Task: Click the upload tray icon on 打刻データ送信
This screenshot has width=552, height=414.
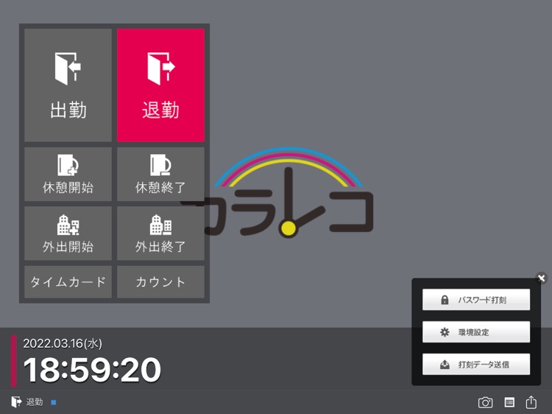Action: pyautogui.click(x=445, y=365)
